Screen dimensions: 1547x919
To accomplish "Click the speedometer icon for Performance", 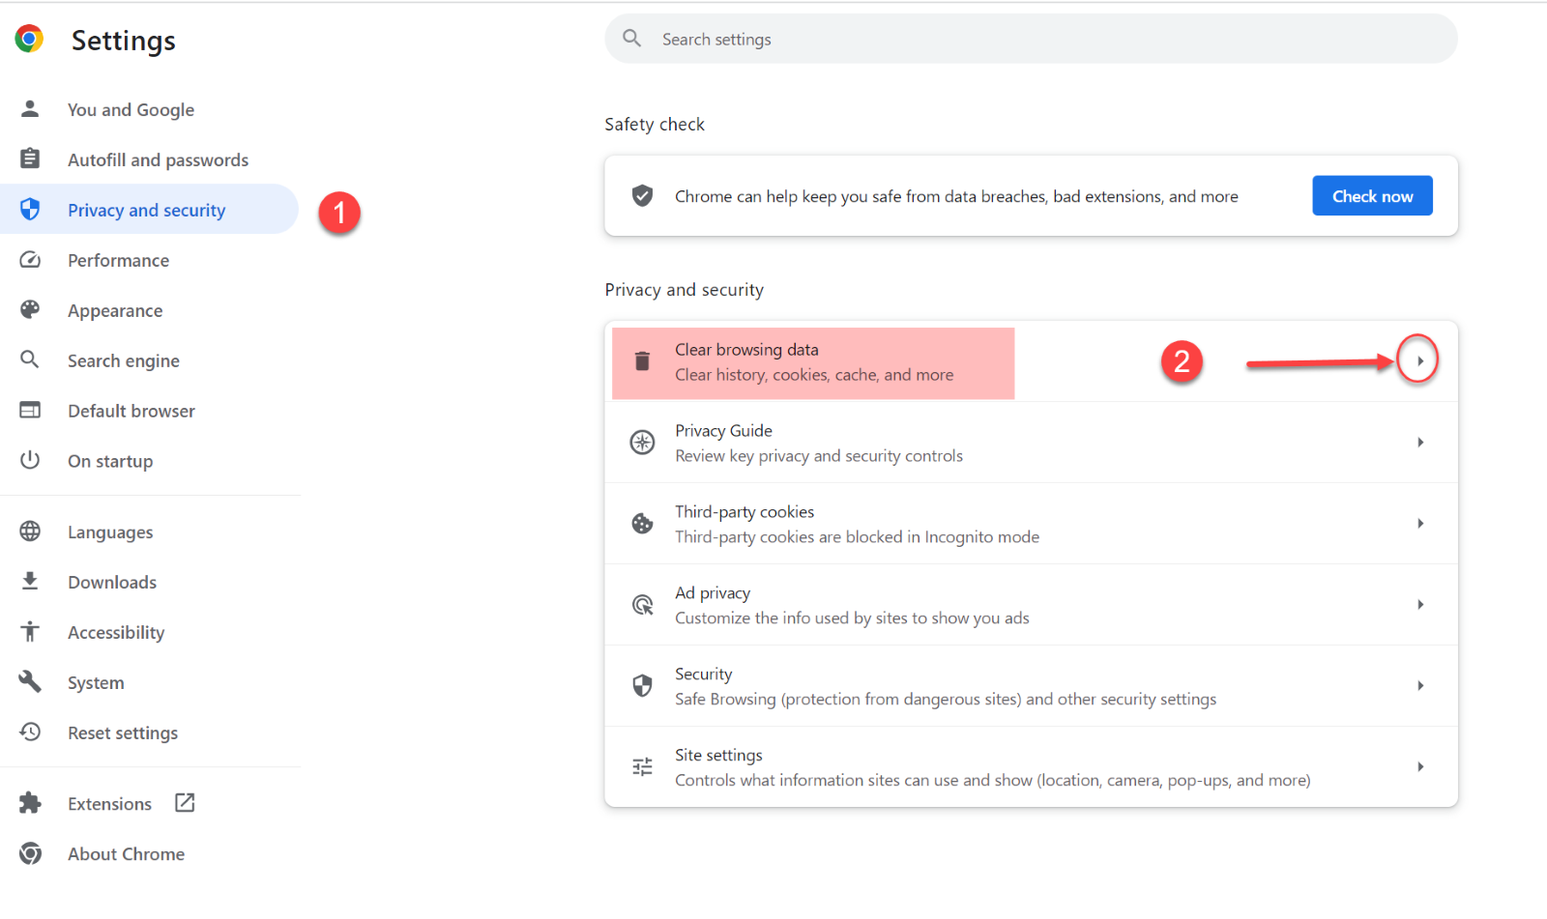I will pyautogui.click(x=30, y=259).
